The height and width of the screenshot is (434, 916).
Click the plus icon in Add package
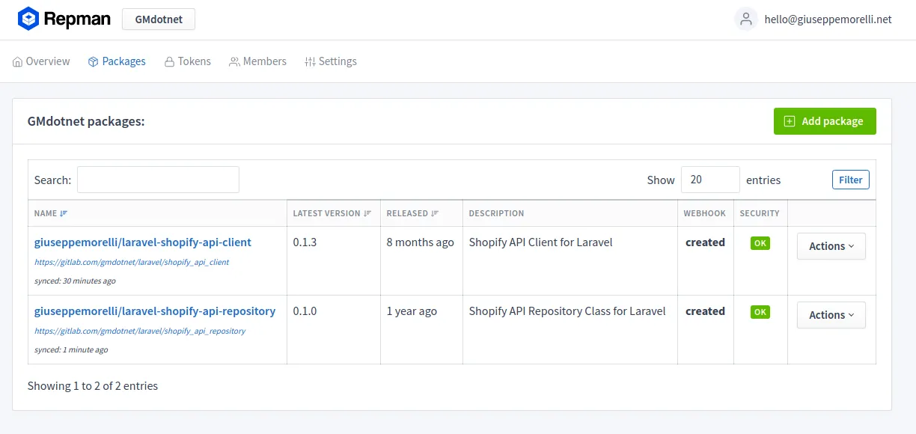point(789,121)
